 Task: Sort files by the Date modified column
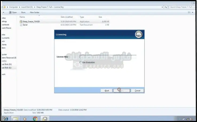[x=67, y=17]
